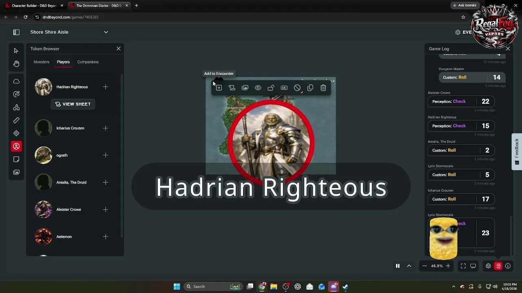The image size is (522, 293).
Task: Switch to the Players tab
Action: (63, 62)
